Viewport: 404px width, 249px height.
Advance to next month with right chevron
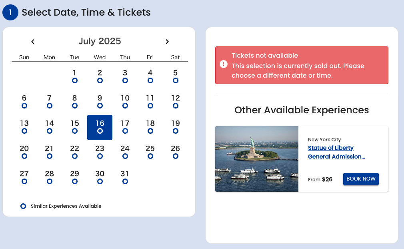click(167, 42)
